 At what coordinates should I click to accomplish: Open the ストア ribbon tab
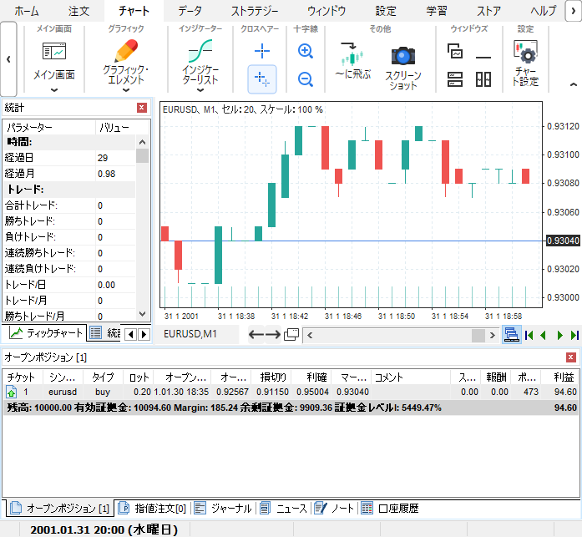point(488,11)
